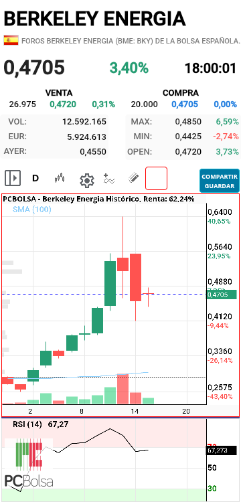Click date label 20 on time axis

tap(185, 411)
